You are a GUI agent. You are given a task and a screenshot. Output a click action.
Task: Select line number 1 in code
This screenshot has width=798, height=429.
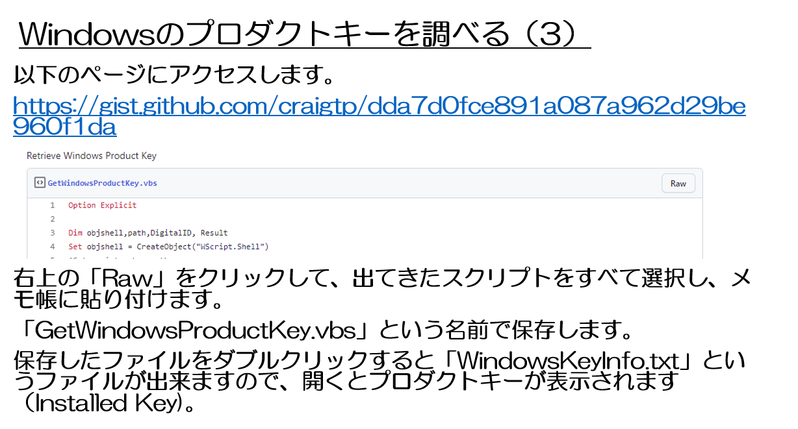pyautogui.click(x=53, y=205)
